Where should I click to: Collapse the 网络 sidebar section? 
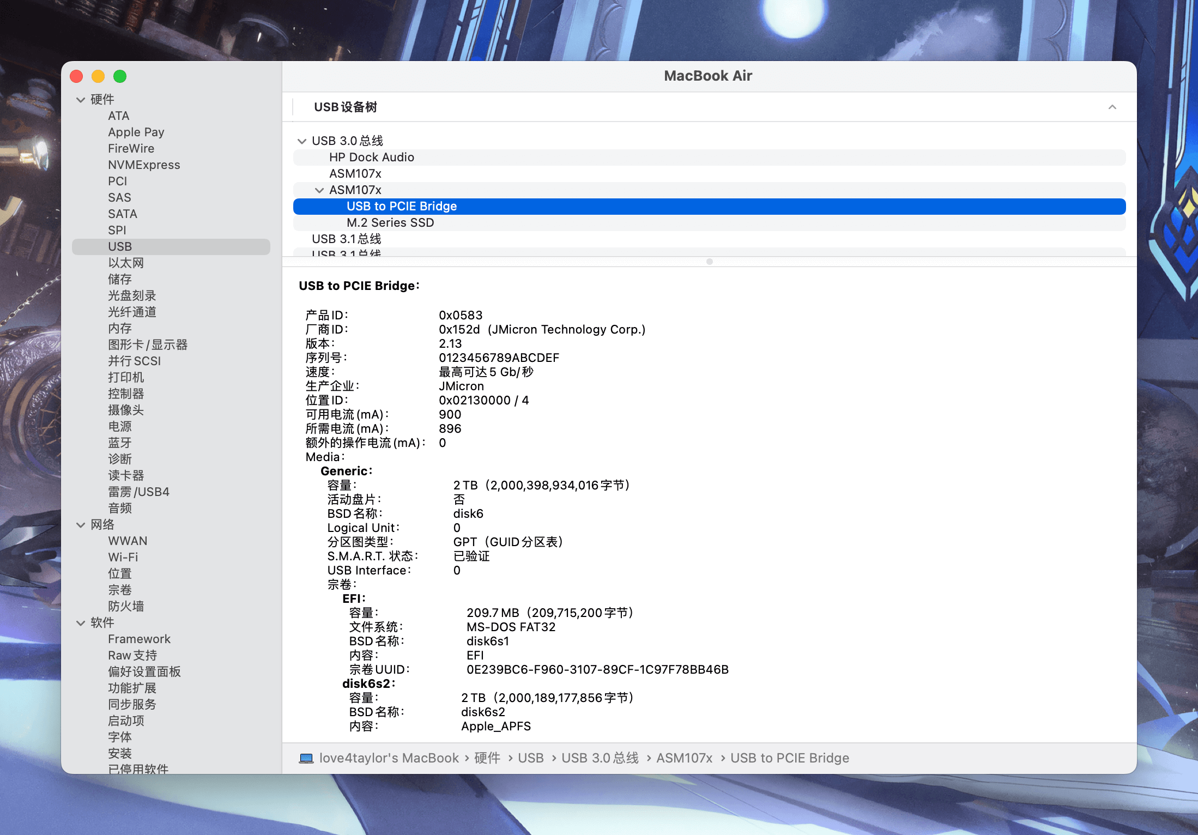[81, 525]
